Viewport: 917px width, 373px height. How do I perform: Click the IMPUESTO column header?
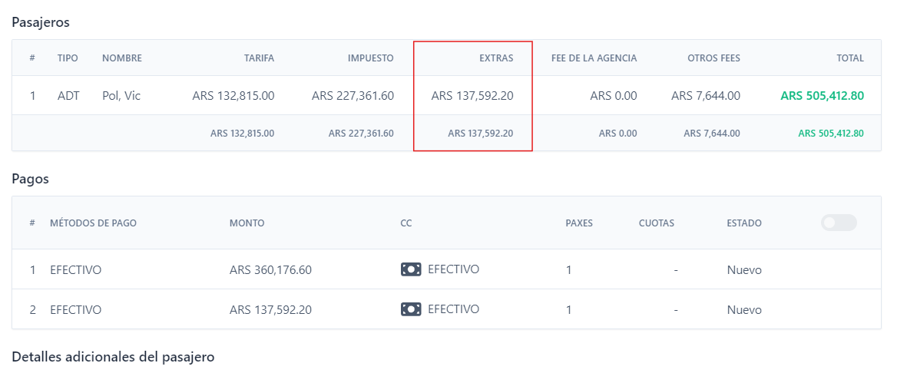click(370, 58)
